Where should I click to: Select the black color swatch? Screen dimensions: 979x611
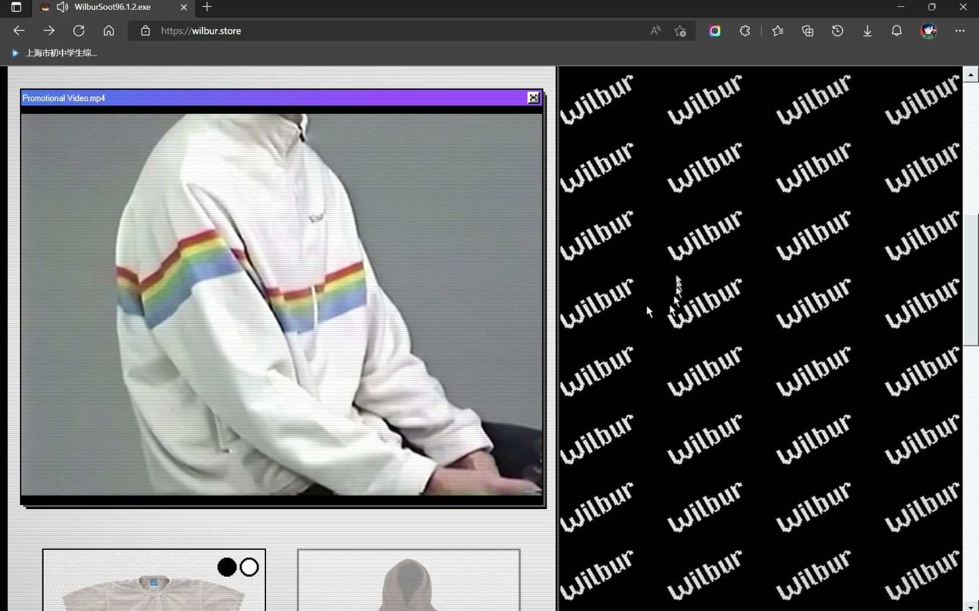(x=227, y=567)
